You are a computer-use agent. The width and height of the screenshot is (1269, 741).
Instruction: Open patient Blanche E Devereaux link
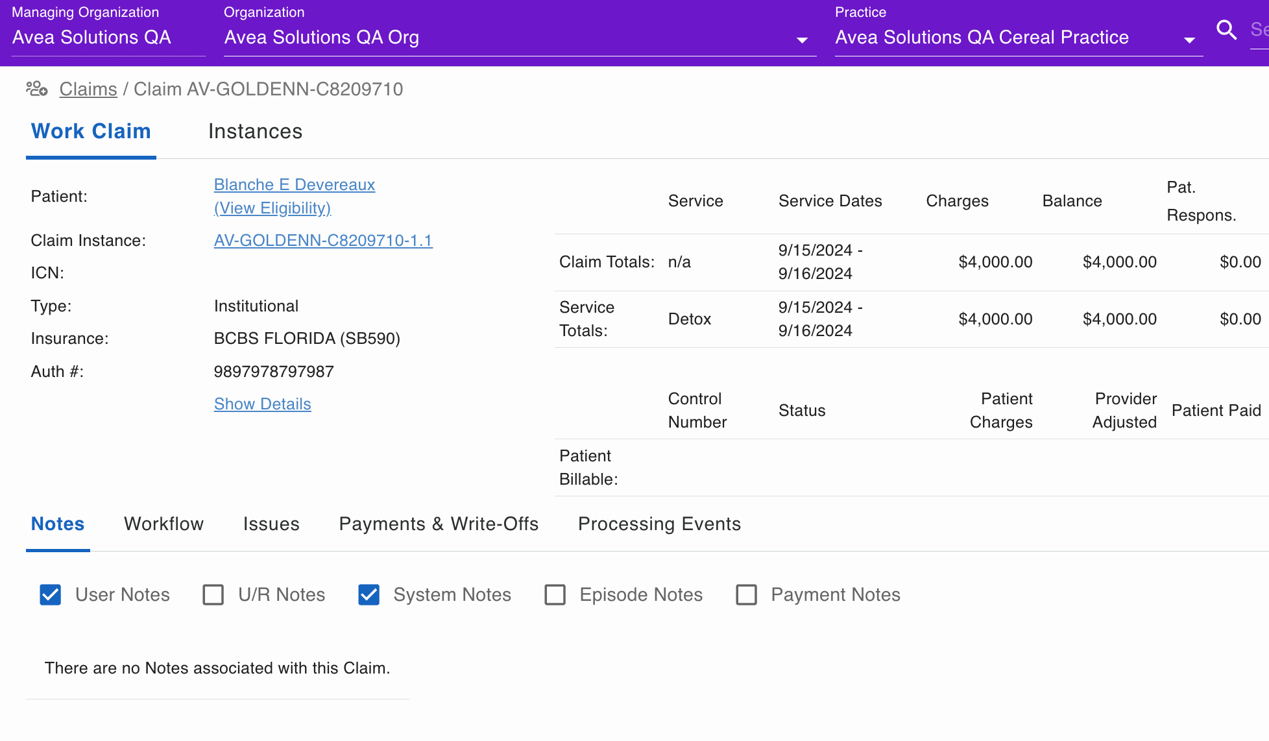[x=295, y=185]
